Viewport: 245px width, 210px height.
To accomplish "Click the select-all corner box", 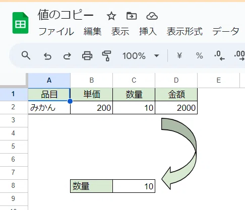I will click(14, 81).
